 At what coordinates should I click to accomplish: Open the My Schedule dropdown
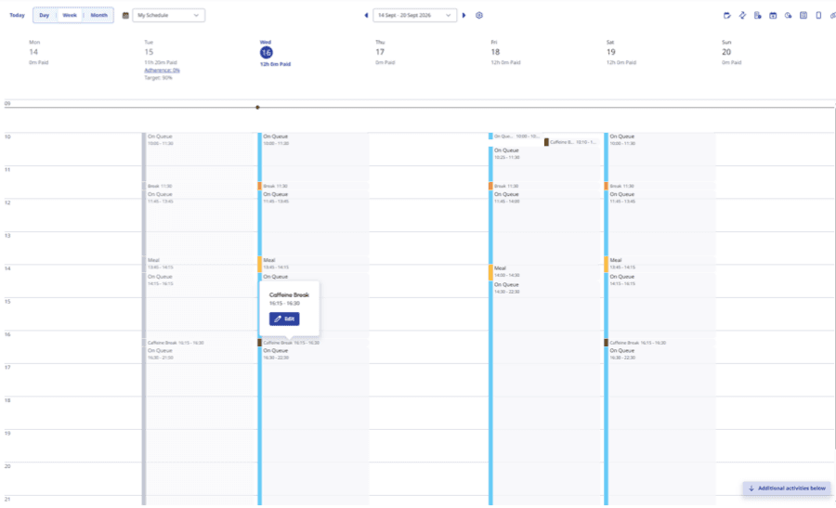168,16
